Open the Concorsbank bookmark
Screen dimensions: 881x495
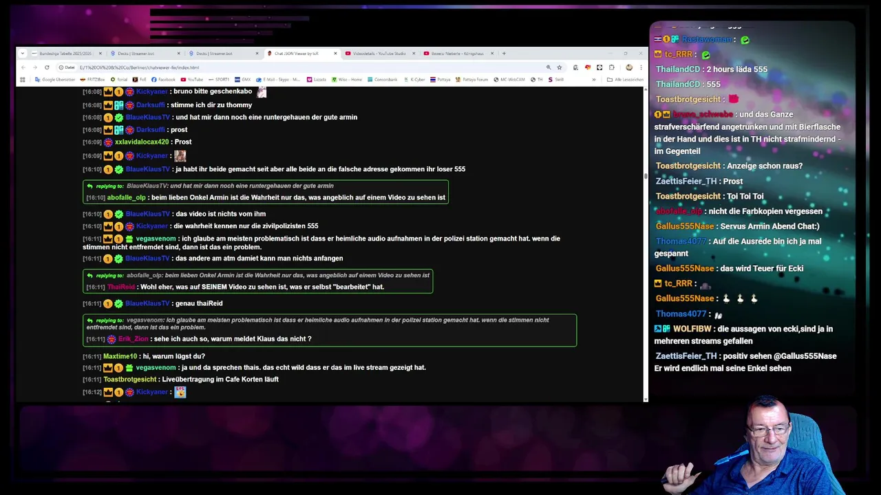382,80
